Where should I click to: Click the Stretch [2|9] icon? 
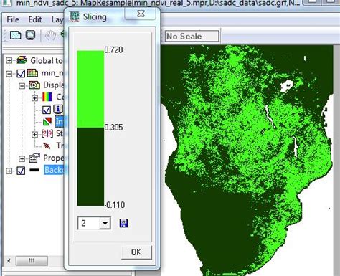[x=47, y=133]
